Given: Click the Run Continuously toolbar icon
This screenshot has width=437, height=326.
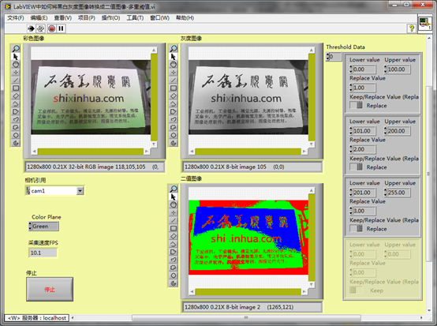Looking at the screenshot, I should tap(41, 28).
